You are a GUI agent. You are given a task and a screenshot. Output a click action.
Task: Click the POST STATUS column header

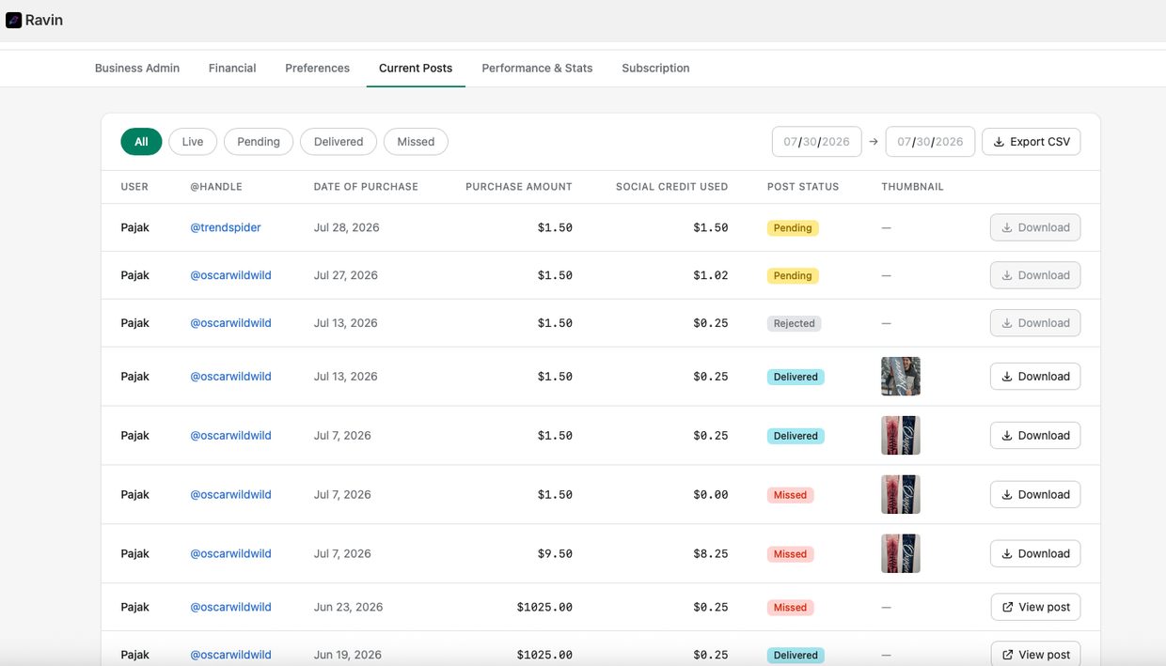tap(803, 187)
